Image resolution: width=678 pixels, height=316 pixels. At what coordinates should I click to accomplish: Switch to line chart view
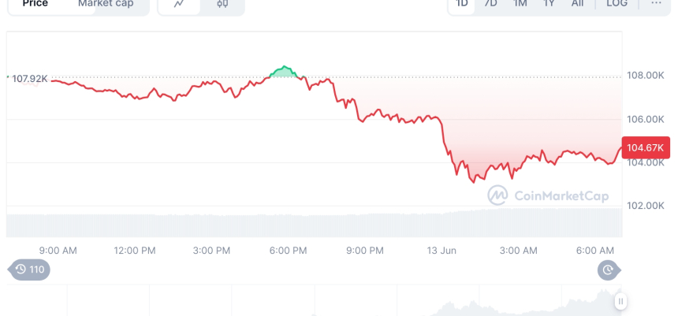[x=179, y=4]
